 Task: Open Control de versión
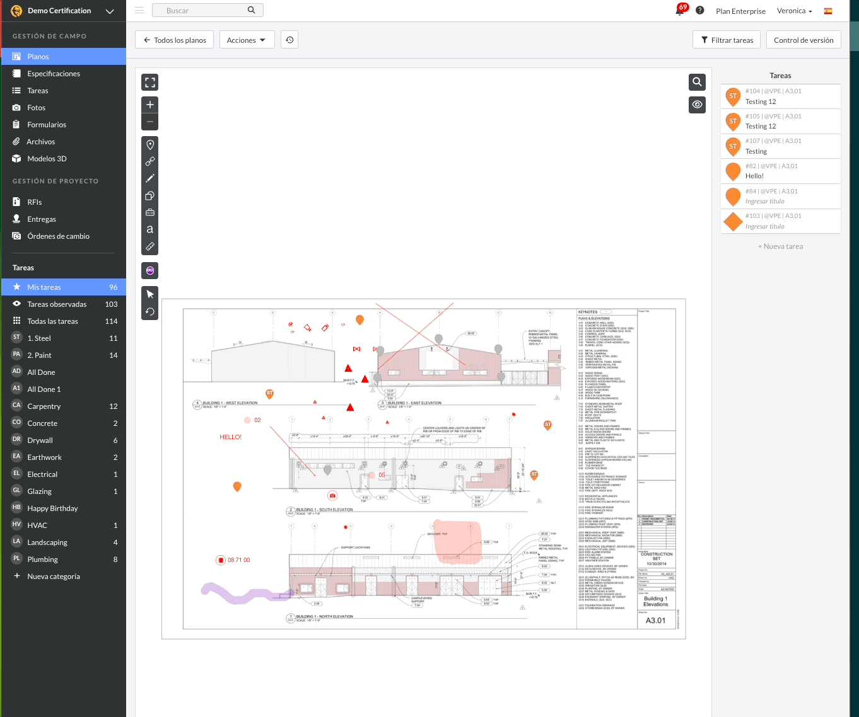pos(803,40)
